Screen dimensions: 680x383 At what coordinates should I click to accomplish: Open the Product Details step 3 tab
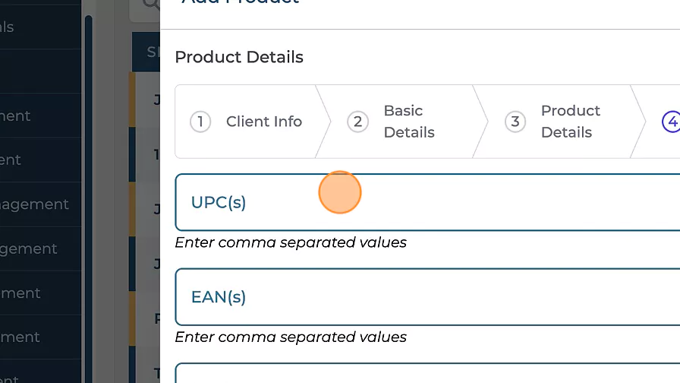tap(570, 122)
